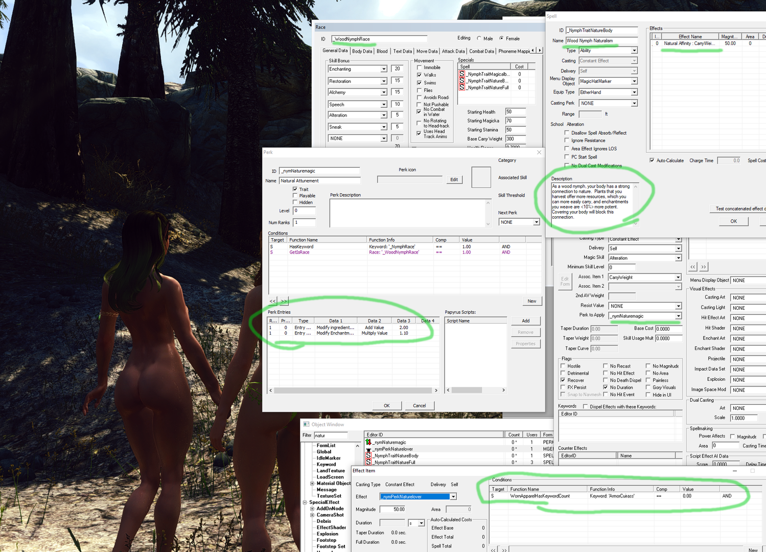The height and width of the screenshot is (552, 766).
Task: Enable the Immobile movement checkbox
Action: (419, 67)
